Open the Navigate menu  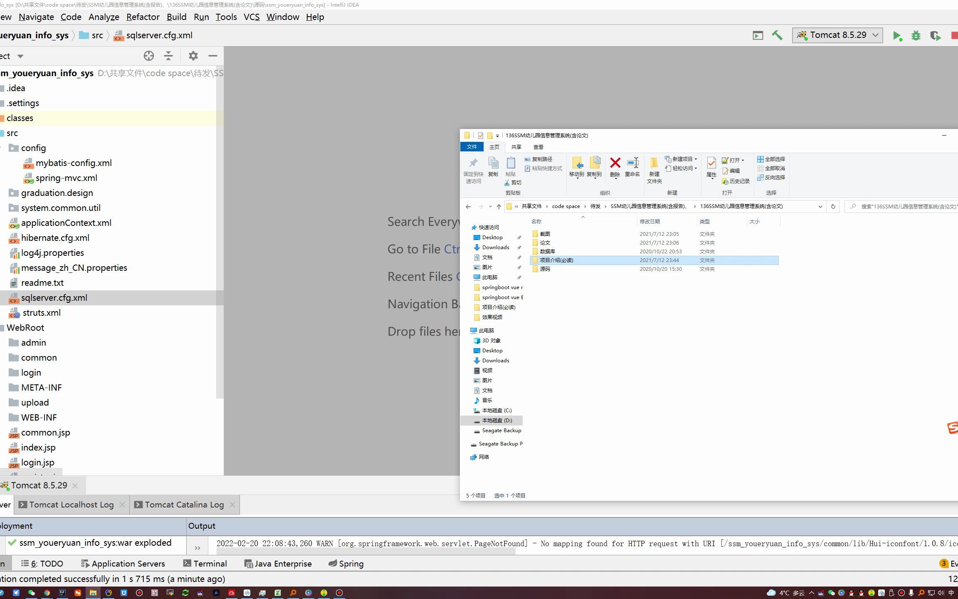36,17
